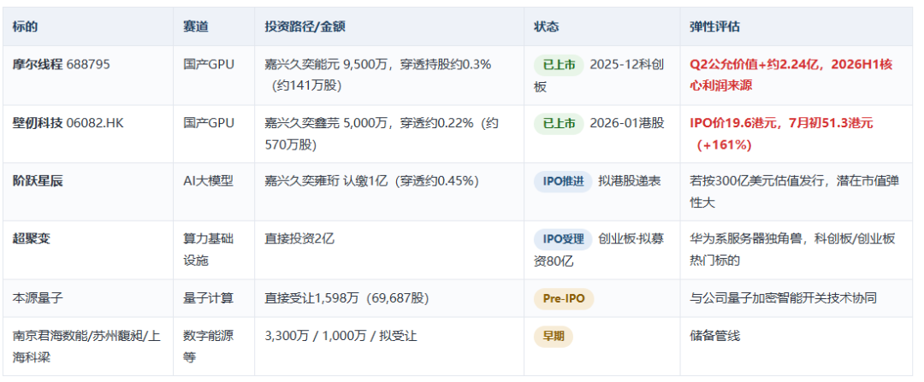The image size is (924, 382).
Task: Select the 阶跃星辰 cell
Action: 88,192
